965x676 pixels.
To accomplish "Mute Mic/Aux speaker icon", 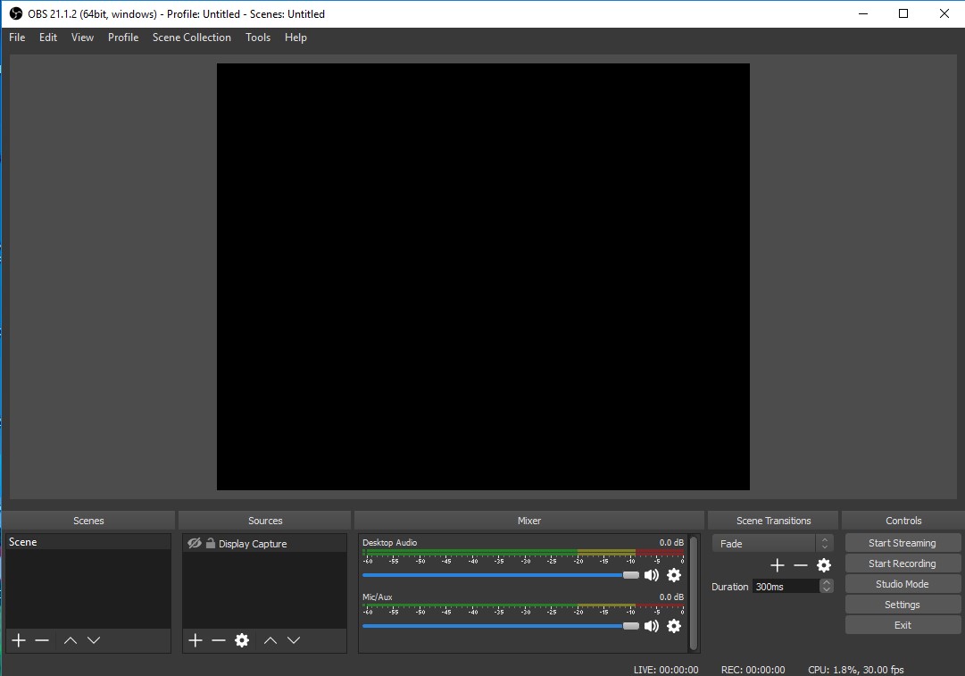I will [x=652, y=626].
